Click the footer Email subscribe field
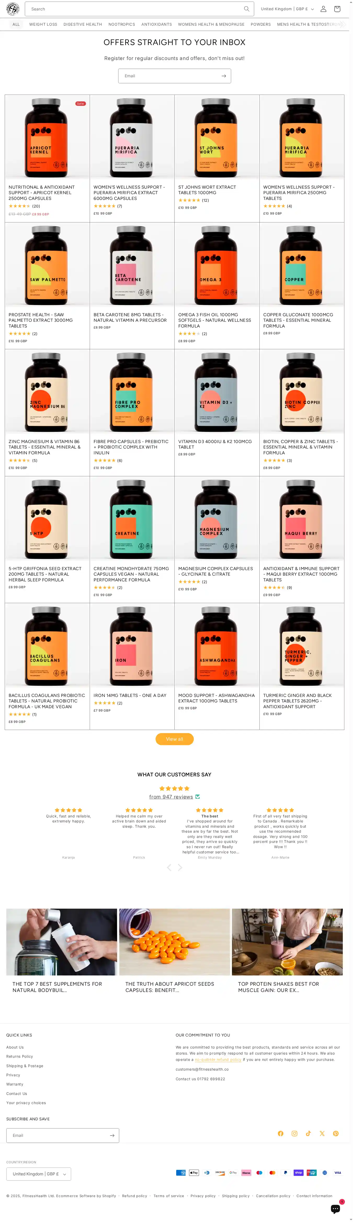Viewport: 353px width, 1222px height. (x=58, y=1135)
